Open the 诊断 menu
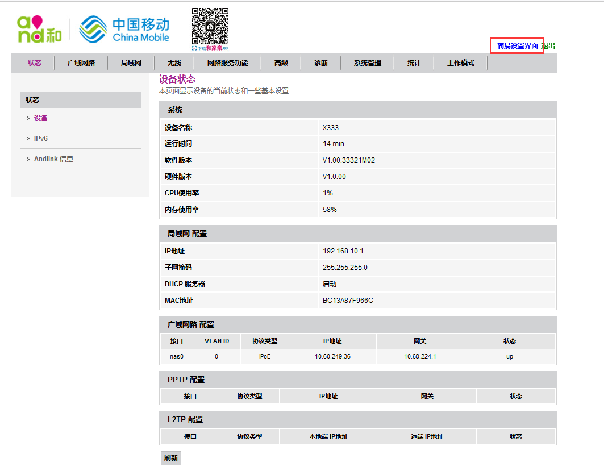 click(321, 63)
